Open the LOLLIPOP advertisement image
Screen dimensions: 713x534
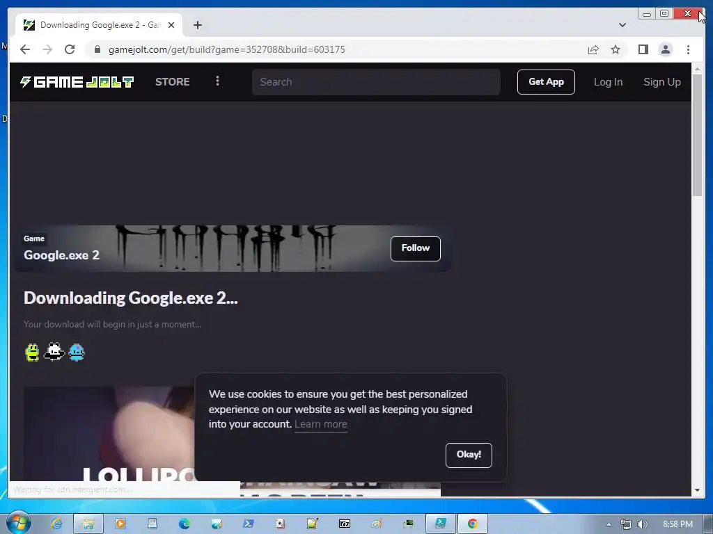(109, 435)
